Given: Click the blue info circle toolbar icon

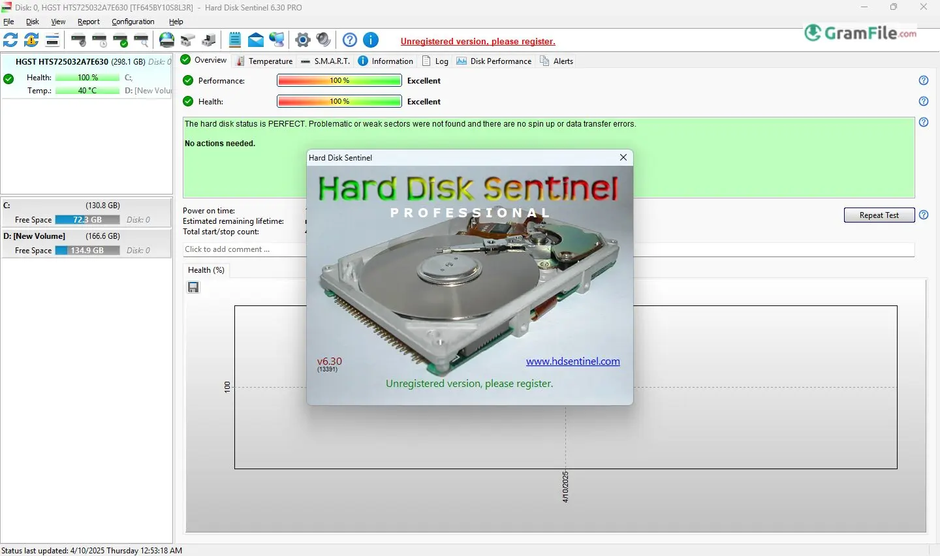Looking at the screenshot, I should [x=371, y=40].
